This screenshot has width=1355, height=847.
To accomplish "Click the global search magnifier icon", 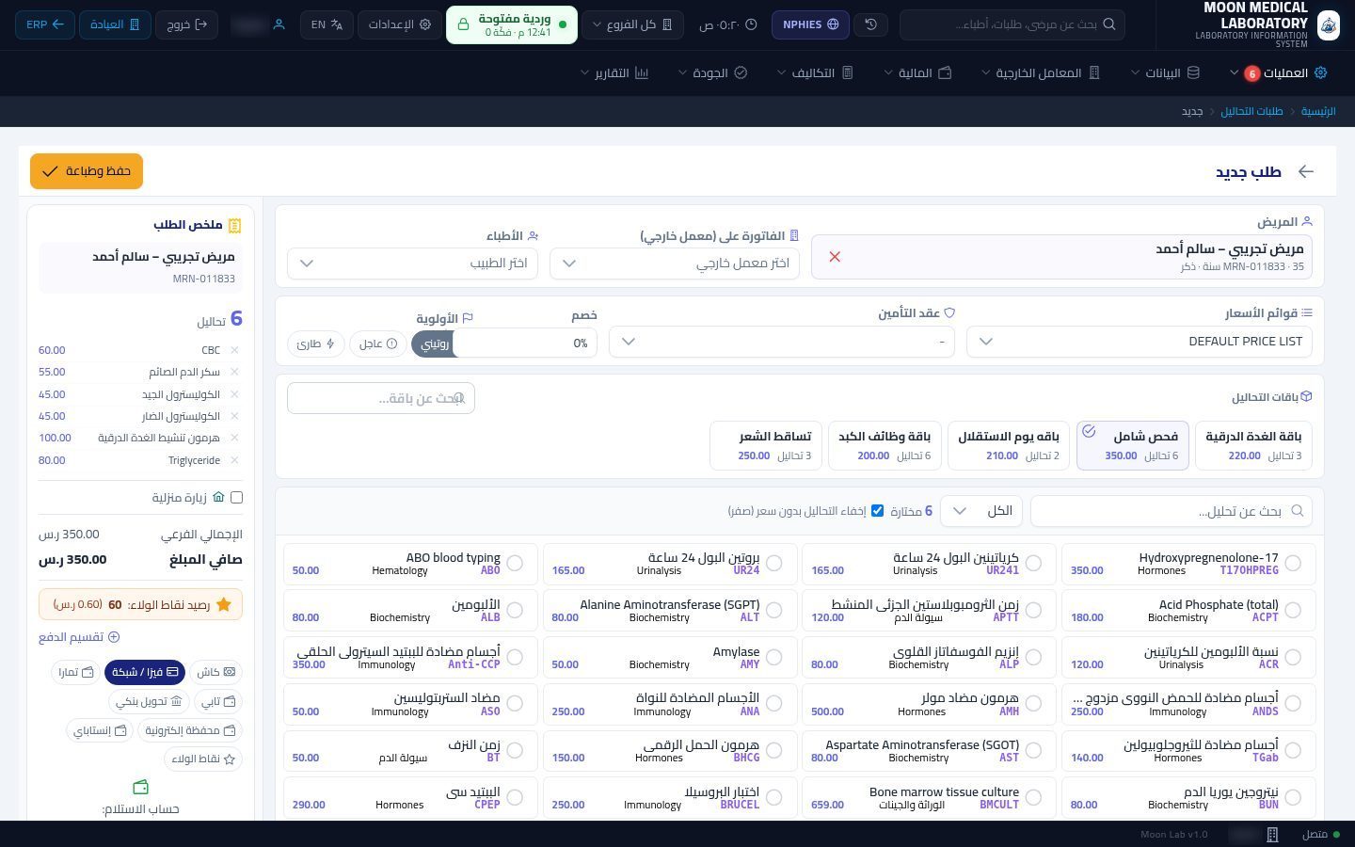I will 1108,24.
